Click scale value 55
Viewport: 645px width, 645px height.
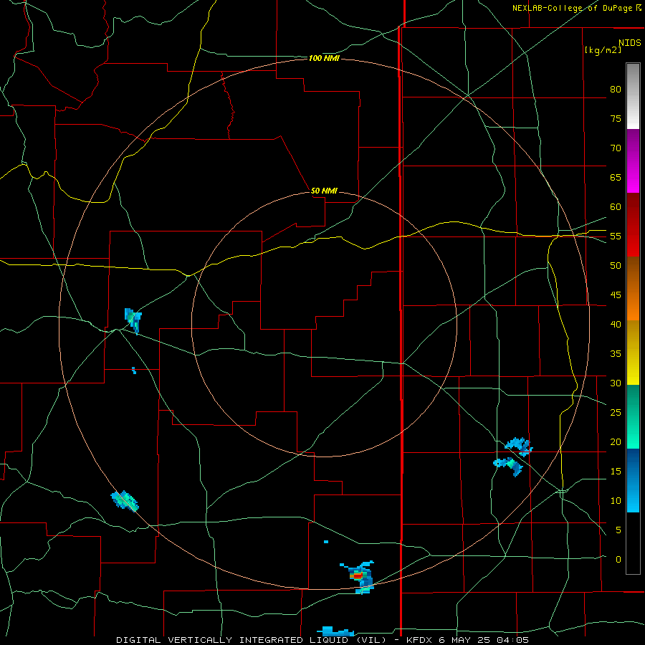click(x=616, y=236)
